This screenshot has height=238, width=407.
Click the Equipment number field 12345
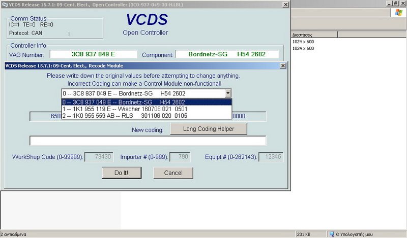click(271, 157)
